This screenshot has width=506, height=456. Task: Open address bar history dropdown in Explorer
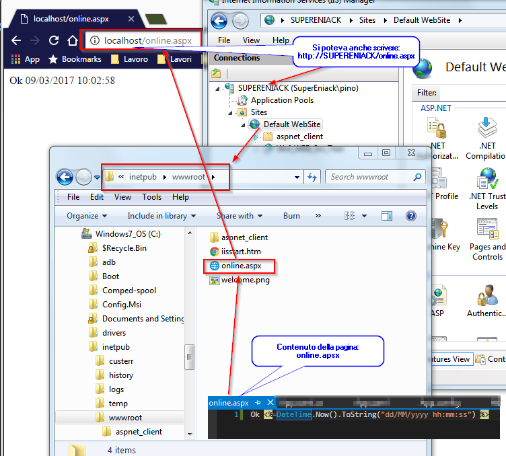(297, 178)
